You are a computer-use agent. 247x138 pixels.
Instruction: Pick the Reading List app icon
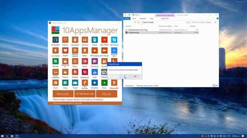pyautogui.click(x=85, y=72)
